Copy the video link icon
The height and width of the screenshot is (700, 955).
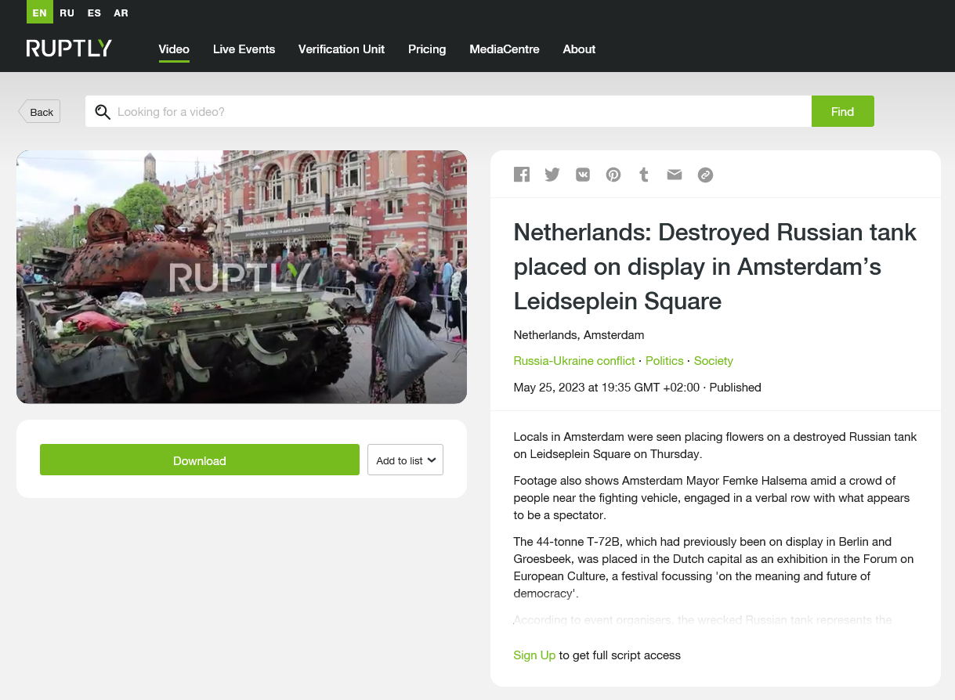(705, 175)
